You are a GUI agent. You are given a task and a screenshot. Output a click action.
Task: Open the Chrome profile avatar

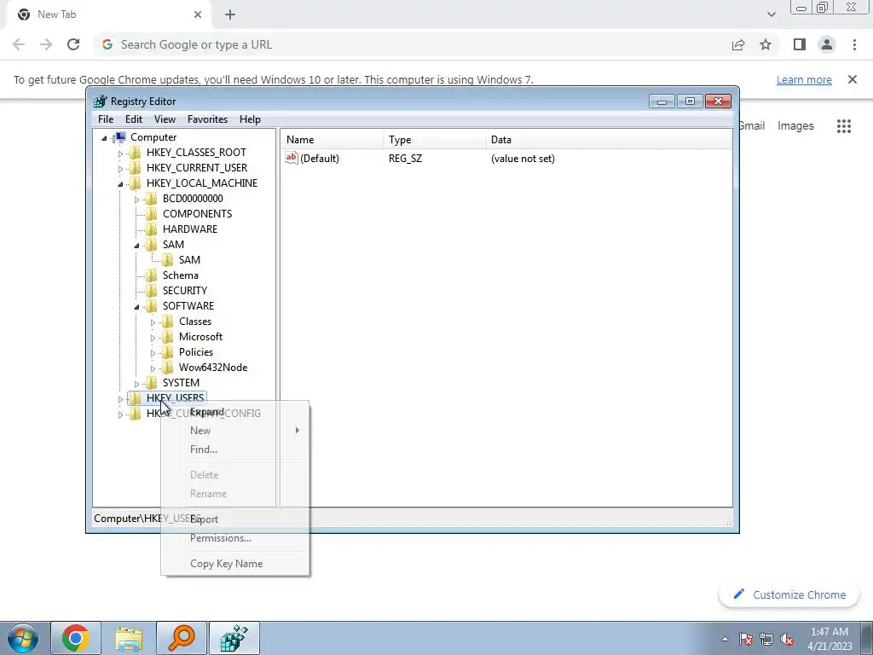tap(827, 44)
